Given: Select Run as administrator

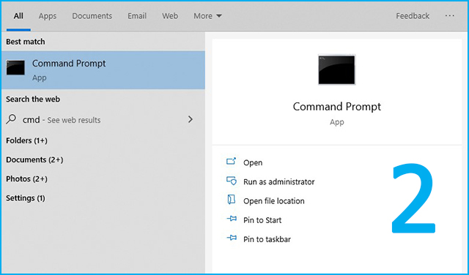Looking at the screenshot, I should 278,181.
